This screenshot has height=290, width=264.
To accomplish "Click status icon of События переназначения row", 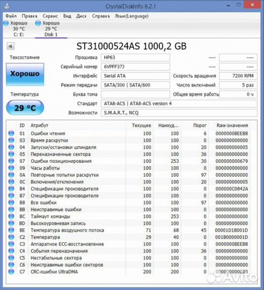I will (x=11, y=251).
